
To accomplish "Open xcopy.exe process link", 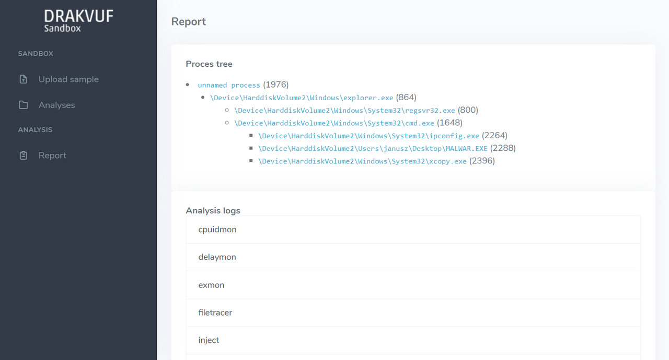I will click(x=362, y=161).
